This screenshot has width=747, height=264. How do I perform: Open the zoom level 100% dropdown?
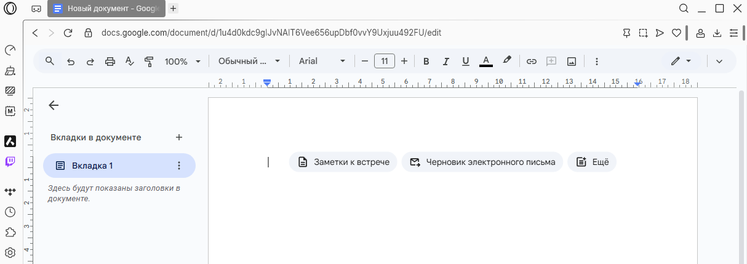pos(183,61)
